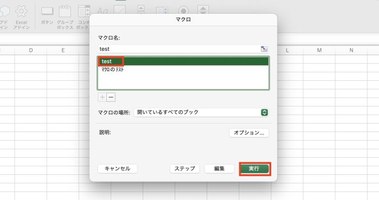This screenshot has width=379, height=200.
Task: Click the checkbox form control icon in ribbon
Action: coord(120,10)
